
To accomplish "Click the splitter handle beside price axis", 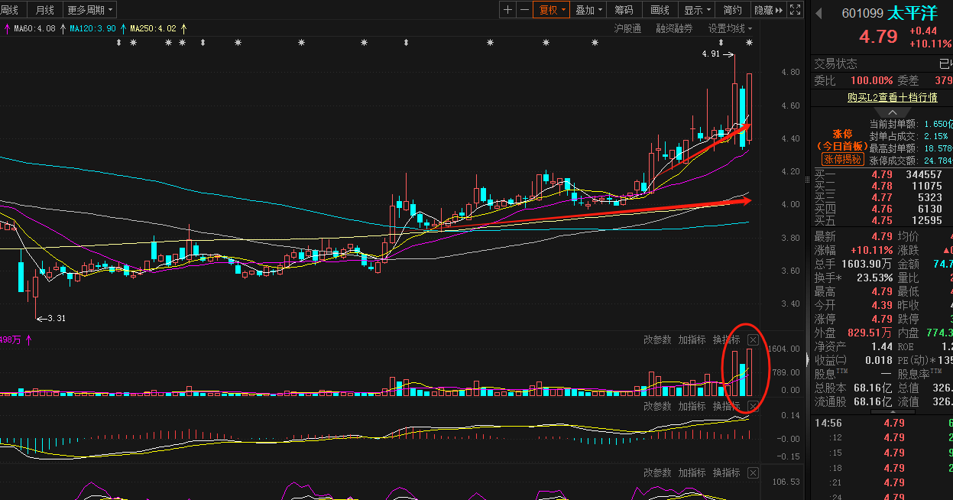I will pos(807,179).
